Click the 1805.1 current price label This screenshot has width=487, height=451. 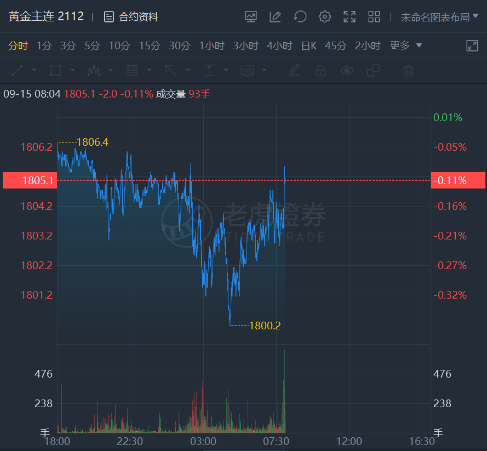tap(30, 180)
